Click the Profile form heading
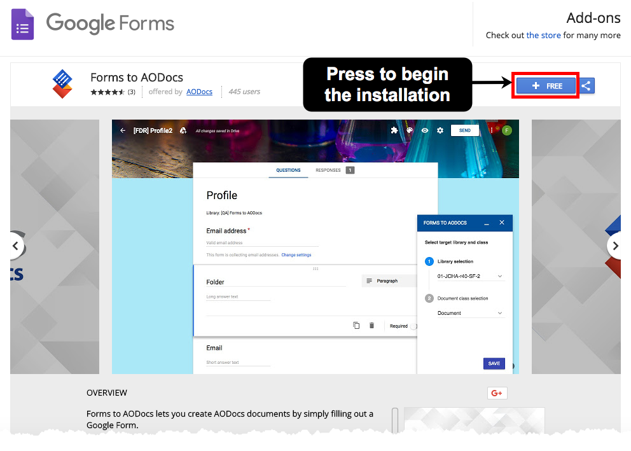Image resolution: width=631 pixels, height=451 pixels. tap(222, 195)
